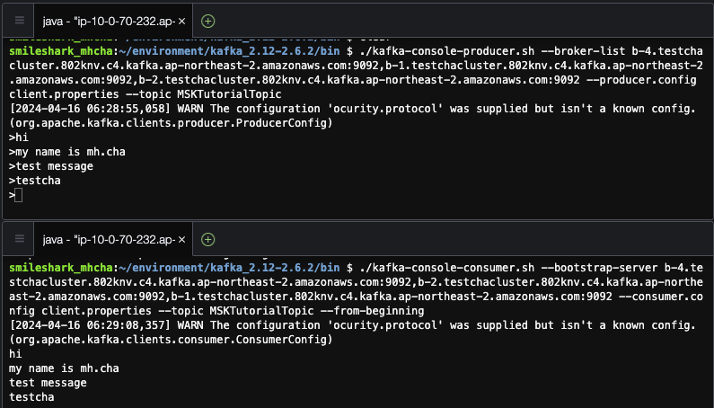
Task: Click the producer WARN line dated 06:28:55,058
Action: [352, 109]
